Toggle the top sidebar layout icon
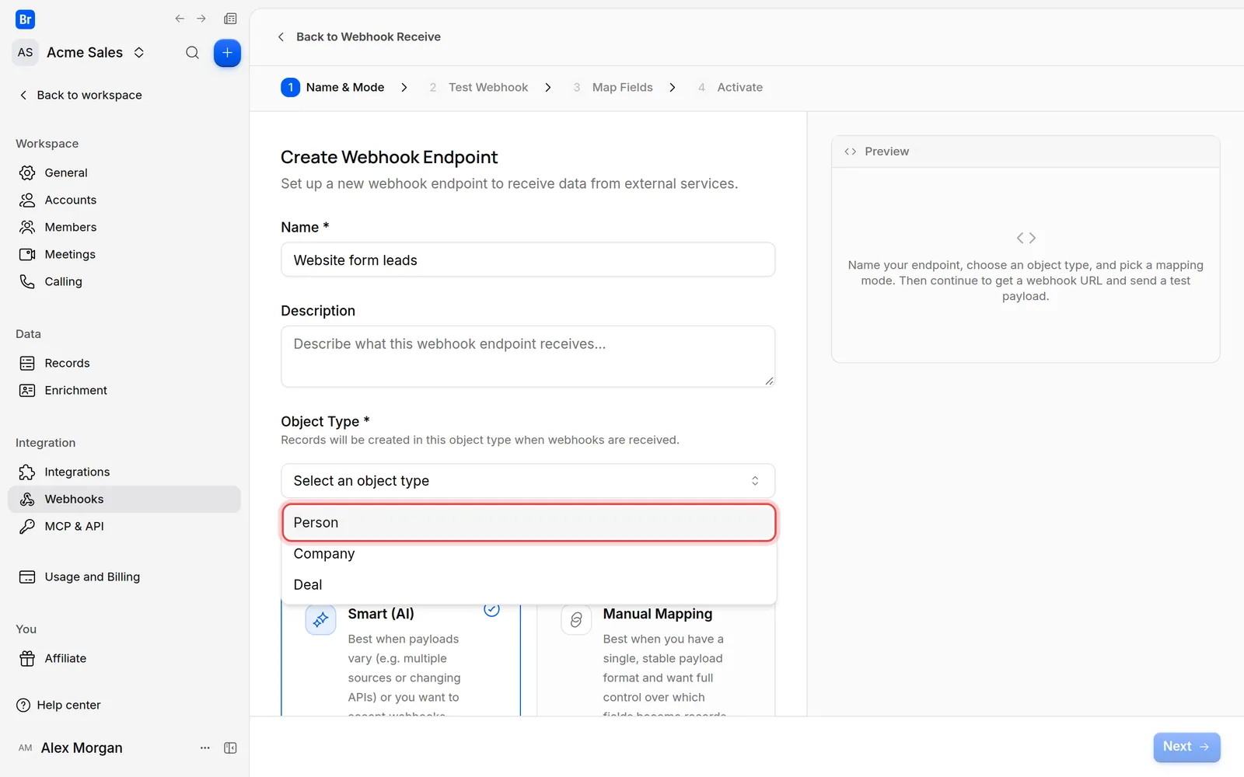This screenshot has height=777, width=1244. point(230,19)
